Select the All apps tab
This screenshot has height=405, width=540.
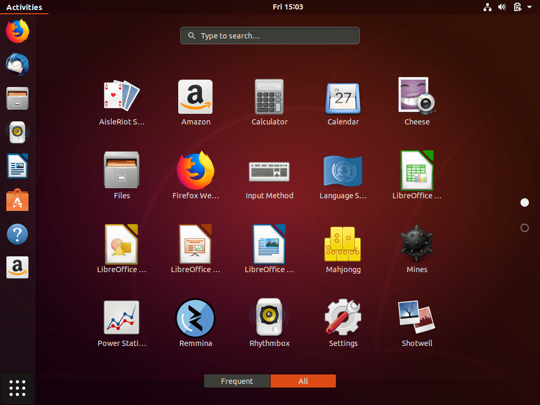[303, 381]
